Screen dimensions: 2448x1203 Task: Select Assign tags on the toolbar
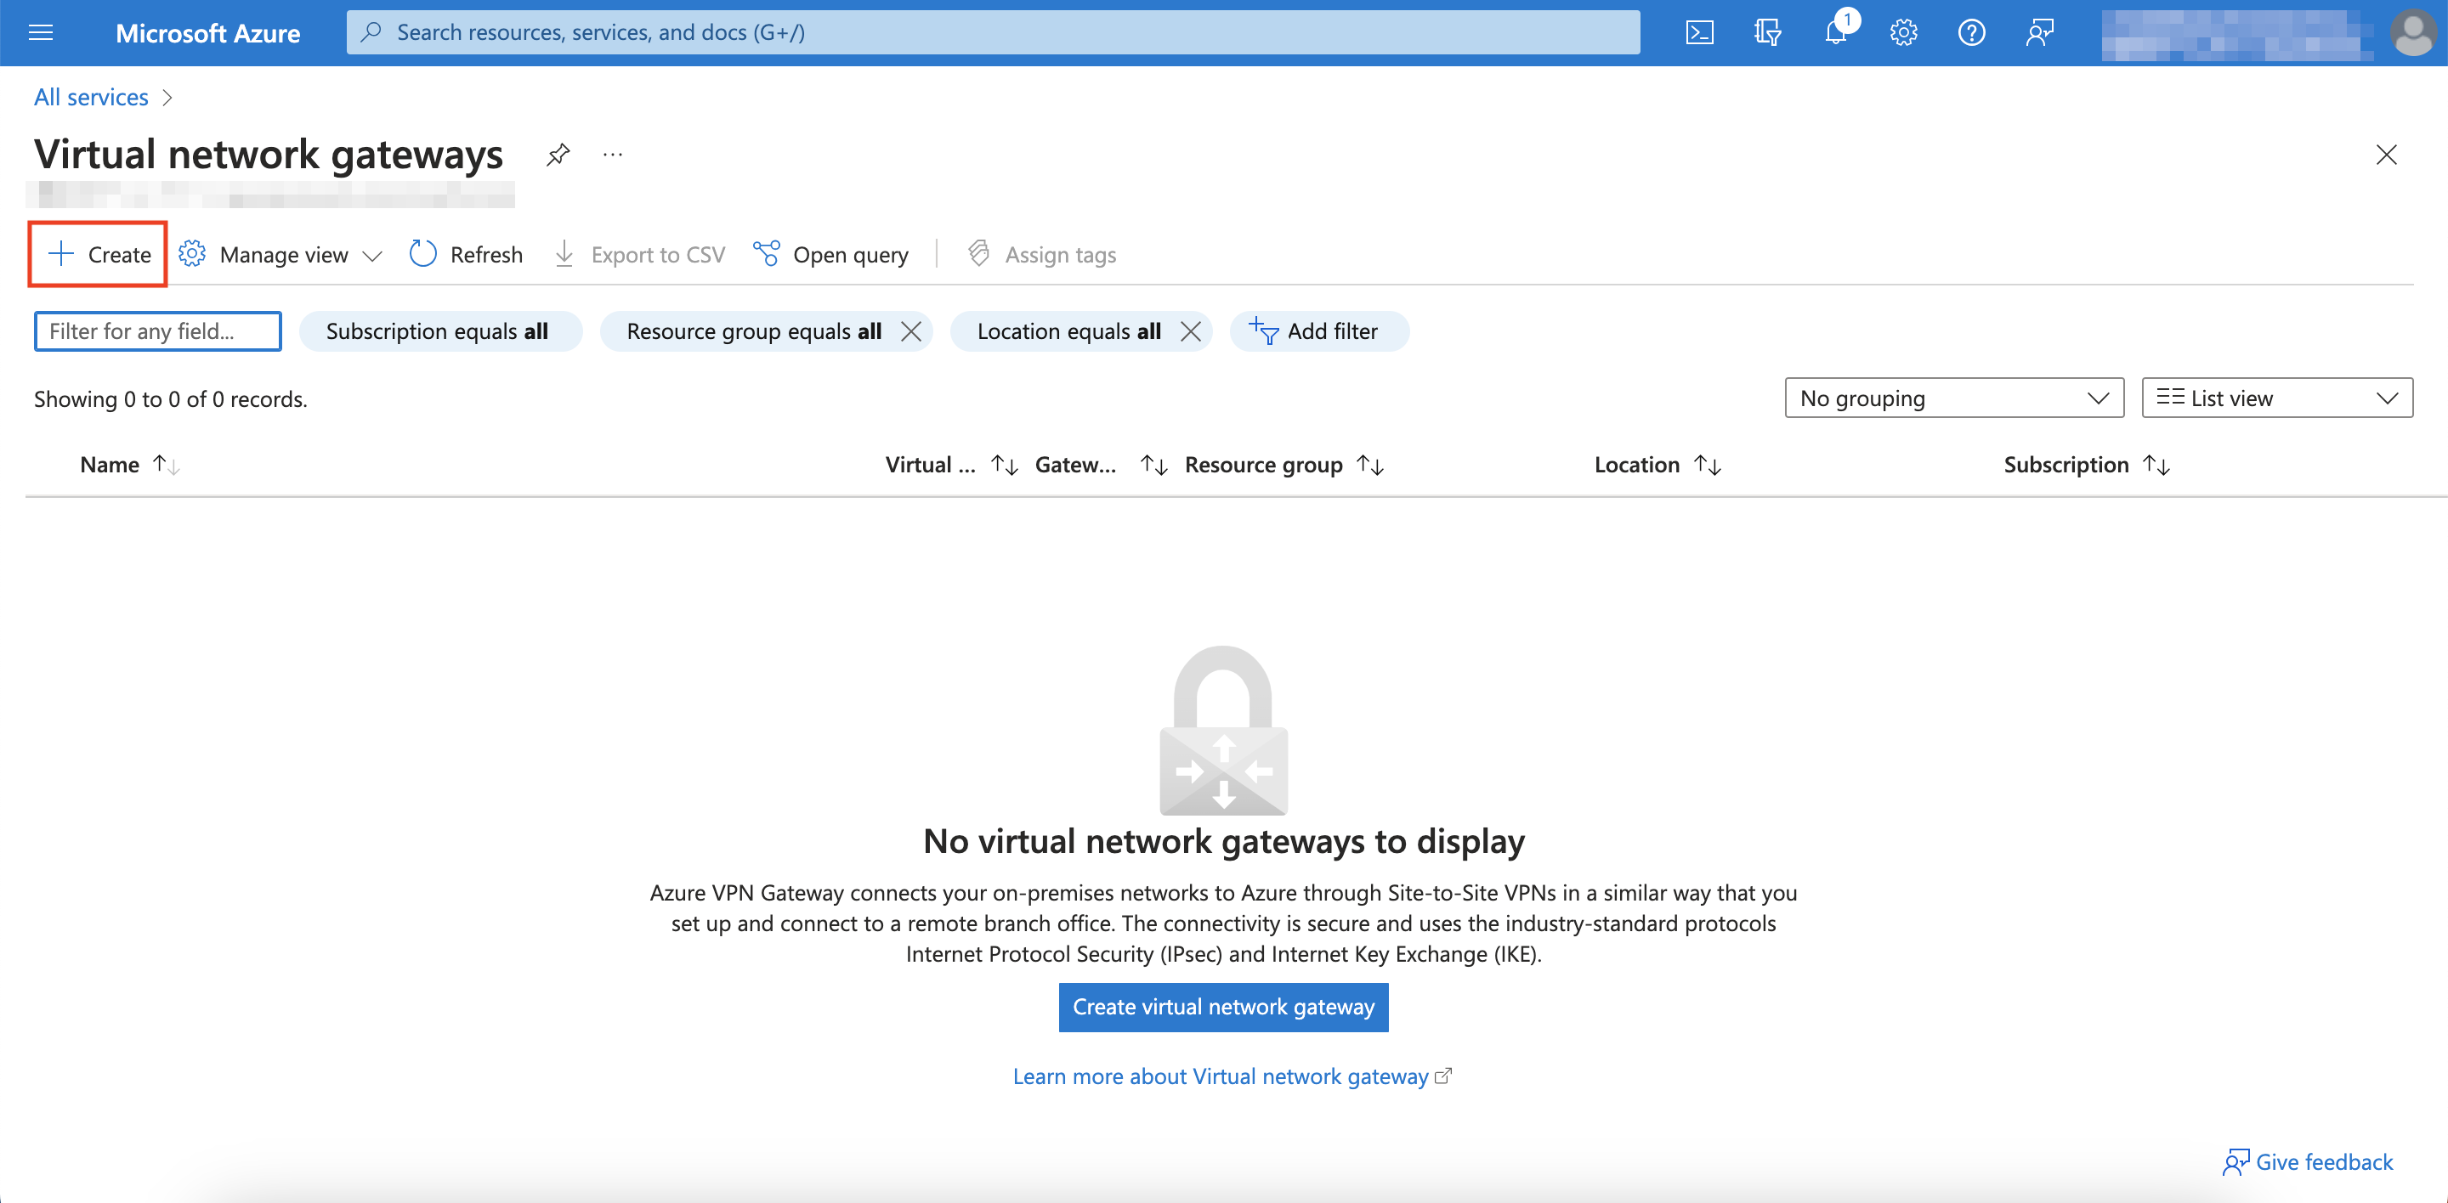[1040, 253]
